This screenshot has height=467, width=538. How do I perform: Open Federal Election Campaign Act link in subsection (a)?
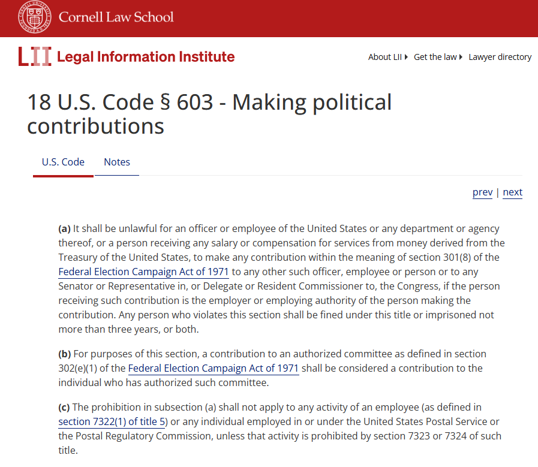[x=143, y=272]
